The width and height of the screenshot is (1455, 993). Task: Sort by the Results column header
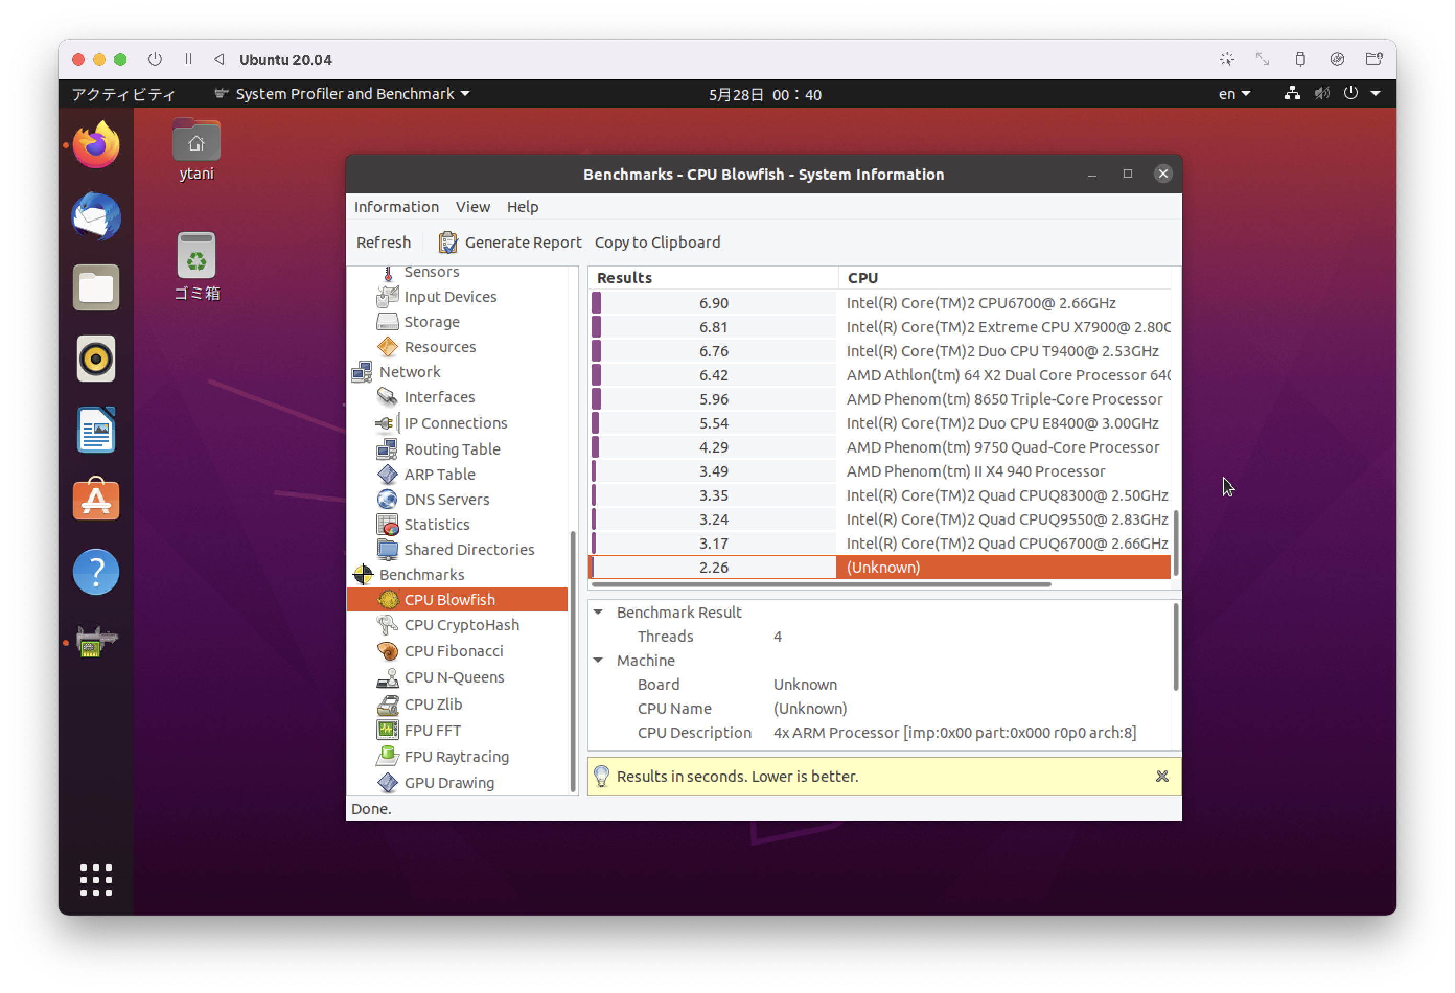pyautogui.click(x=712, y=278)
